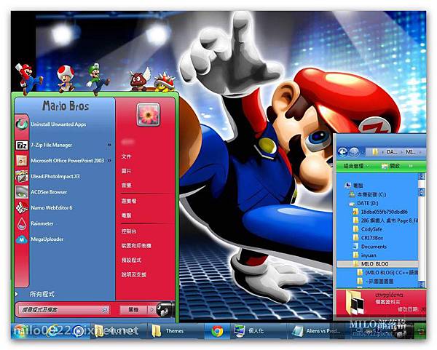Screen dimensions: 437x350
Task: Click the 搜尋程式及檔案 search box
Action: 63,309
